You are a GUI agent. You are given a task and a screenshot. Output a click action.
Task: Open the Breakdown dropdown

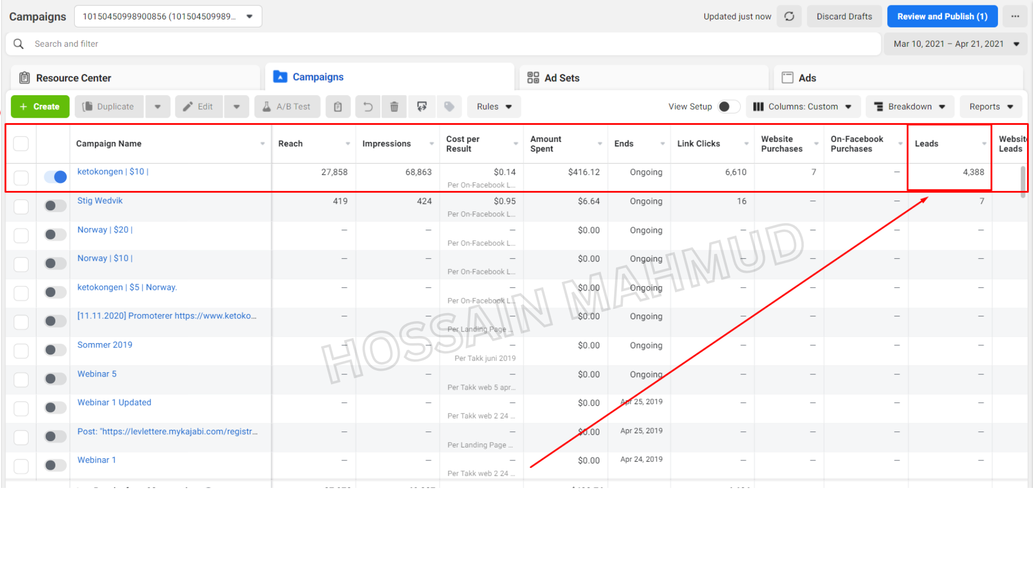coord(910,107)
